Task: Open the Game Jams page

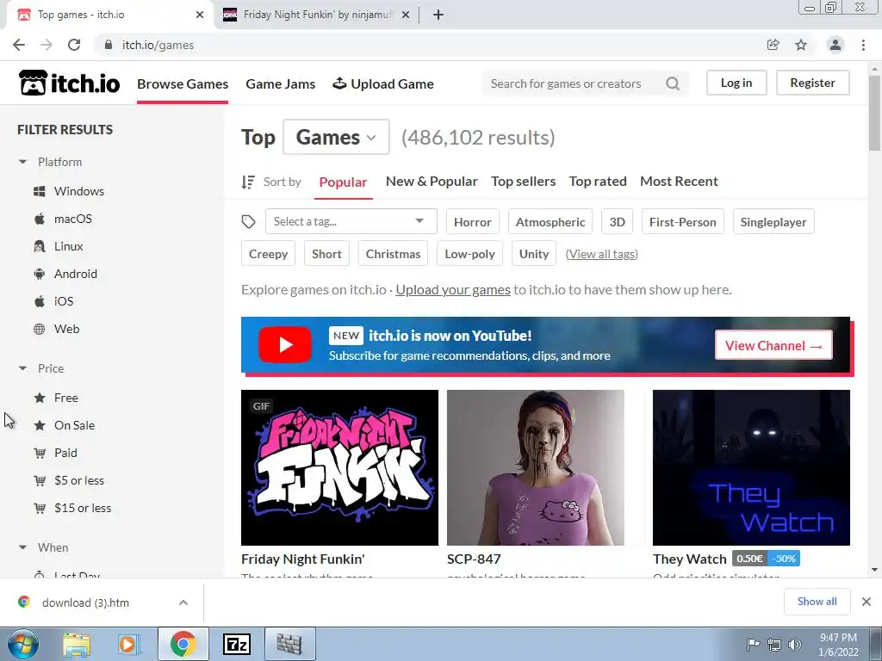Action: 280,83
